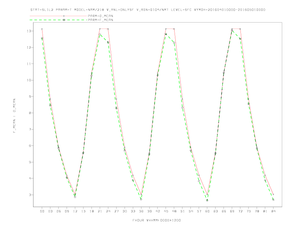
Task: Click the F_MEAN circle marker at forecast hour 48
Action: pyautogui.click(x=174, y=43)
